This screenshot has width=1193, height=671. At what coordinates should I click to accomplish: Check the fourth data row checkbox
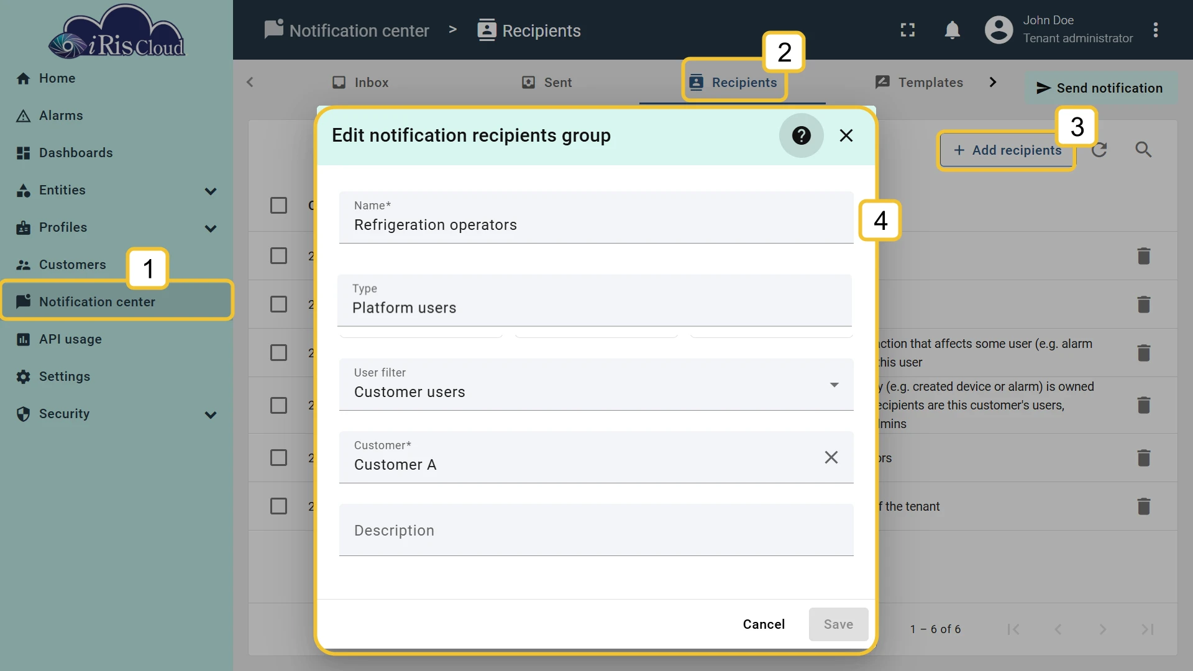coord(278,405)
